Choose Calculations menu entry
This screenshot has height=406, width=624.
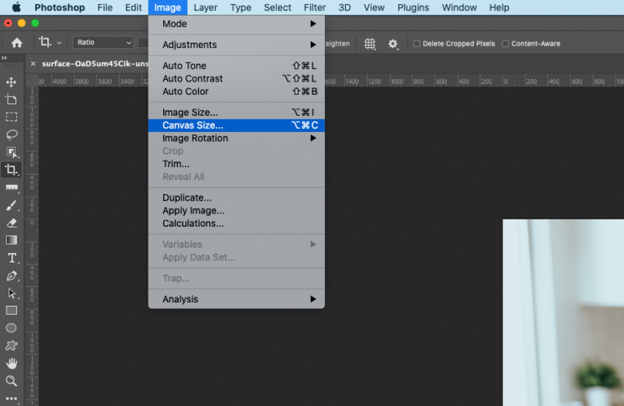[236, 224]
